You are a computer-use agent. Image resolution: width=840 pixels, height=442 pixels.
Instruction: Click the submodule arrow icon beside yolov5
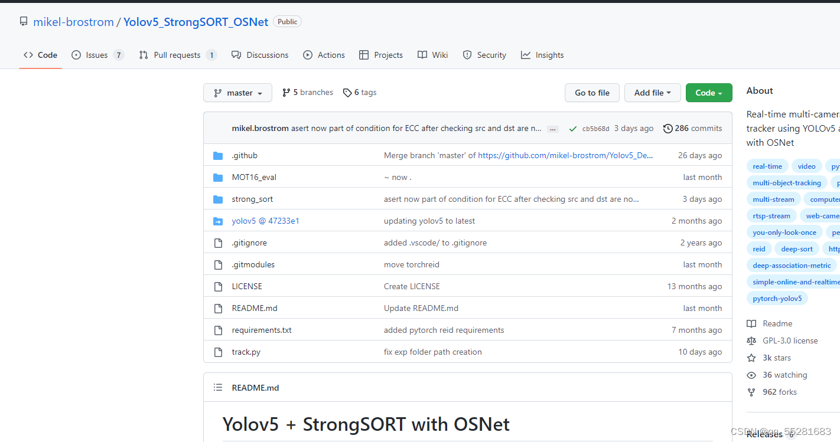pyautogui.click(x=218, y=221)
